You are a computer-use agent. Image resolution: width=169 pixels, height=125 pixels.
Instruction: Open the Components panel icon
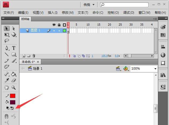163,87
